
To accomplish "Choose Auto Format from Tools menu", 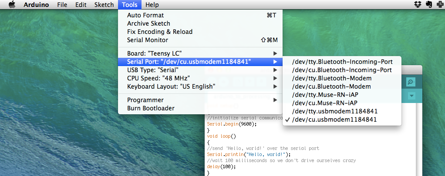I will tap(200, 15).
